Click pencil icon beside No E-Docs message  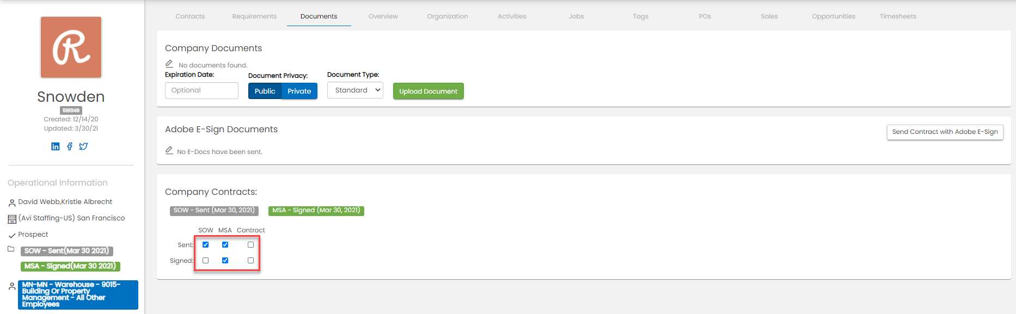(x=169, y=151)
